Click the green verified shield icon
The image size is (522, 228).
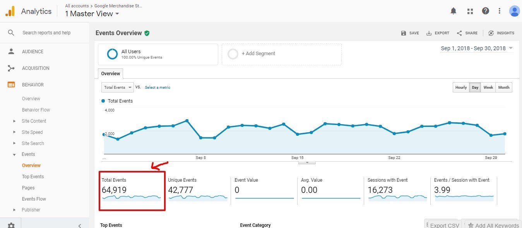tap(147, 33)
